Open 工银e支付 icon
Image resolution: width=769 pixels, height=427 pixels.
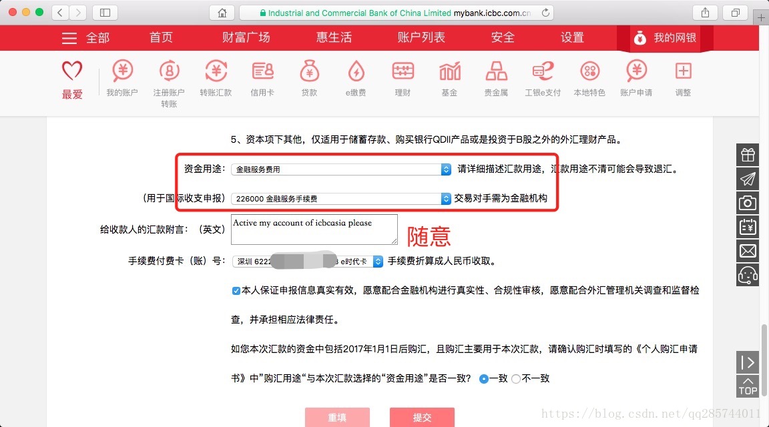(543, 71)
